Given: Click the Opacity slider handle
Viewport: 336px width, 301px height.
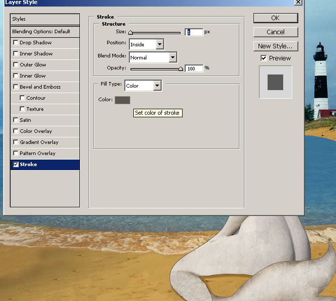Looking at the screenshot, I should (181, 69).
